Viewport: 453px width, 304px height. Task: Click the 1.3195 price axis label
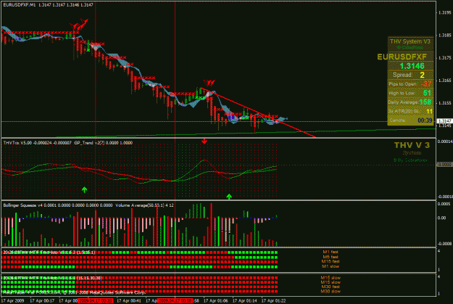444,13
